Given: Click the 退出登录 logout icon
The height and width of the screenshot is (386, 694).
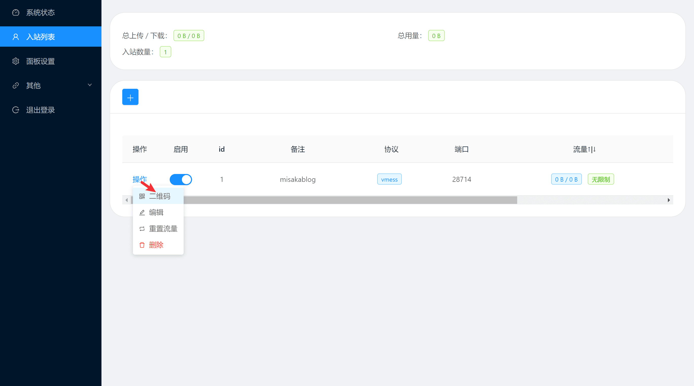Looking at the screenshot, I should pos(16,110).
